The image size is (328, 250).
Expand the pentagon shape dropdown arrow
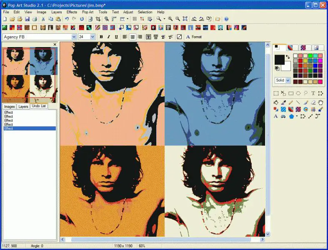(x=297, y=116)
